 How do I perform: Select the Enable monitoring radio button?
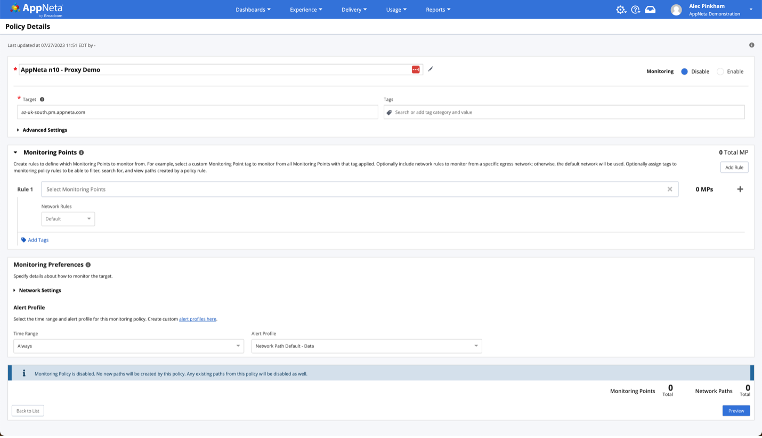pyautogui.click(x=720, y=71)
